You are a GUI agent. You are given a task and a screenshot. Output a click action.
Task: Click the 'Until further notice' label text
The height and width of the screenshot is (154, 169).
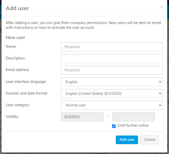[x=133, y=125]
